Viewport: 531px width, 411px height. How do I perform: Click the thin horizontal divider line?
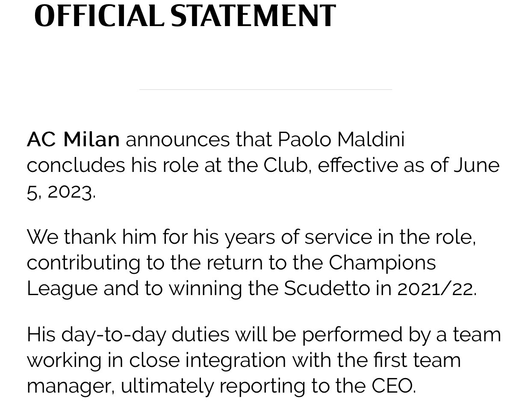(265, 89)
